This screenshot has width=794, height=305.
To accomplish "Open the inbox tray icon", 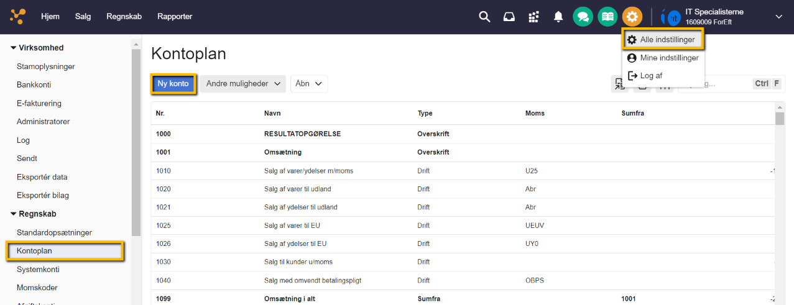I will pos(509,17).
